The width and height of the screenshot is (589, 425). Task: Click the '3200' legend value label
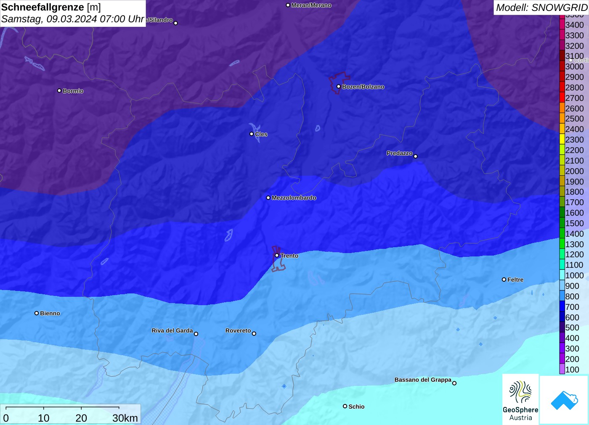point(574,45)
